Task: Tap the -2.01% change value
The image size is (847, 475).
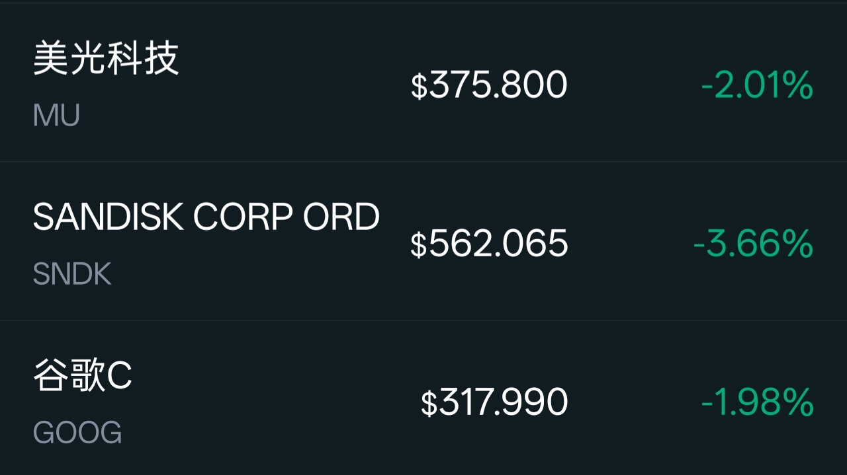Action: point(757,85)
